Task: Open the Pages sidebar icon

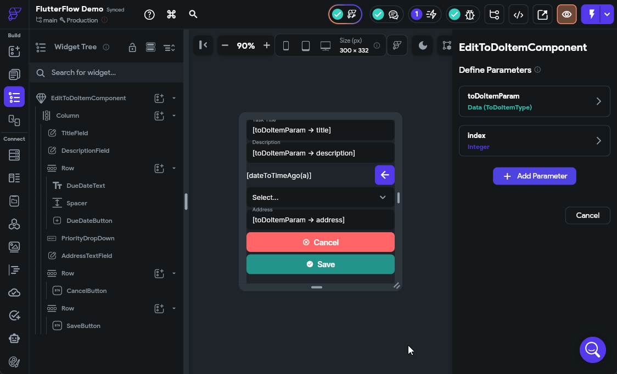Action: (14, 74)
